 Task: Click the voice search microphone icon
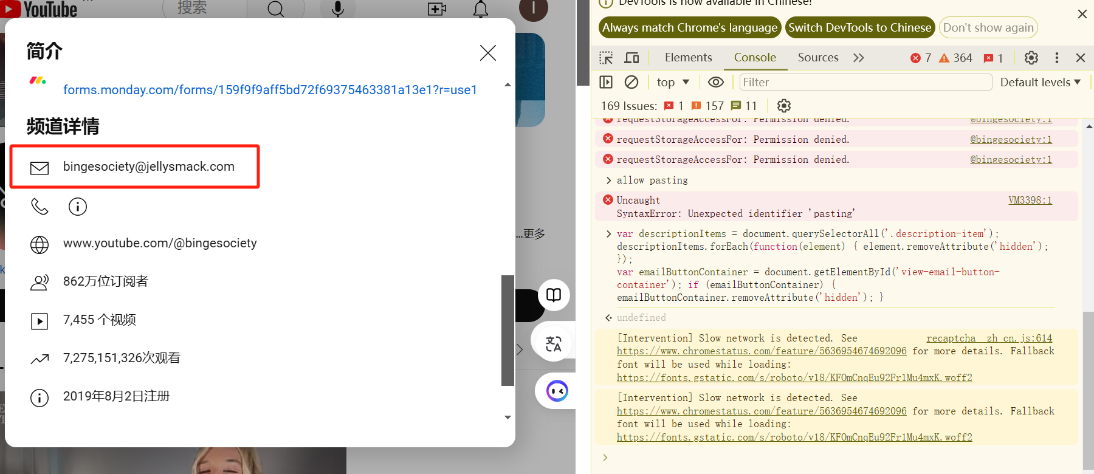coord(338,9)
